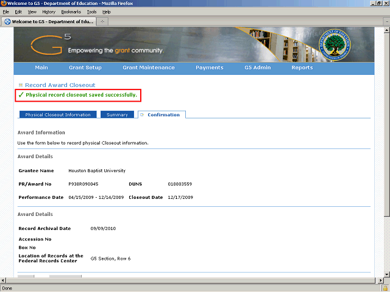
Task: Click location value 'G5 Section, Row 6'
Action: tap(110, 259)
